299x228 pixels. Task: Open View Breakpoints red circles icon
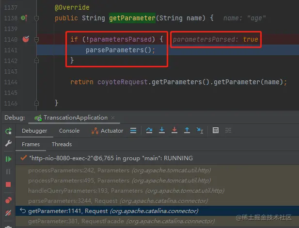pos(8,200)
